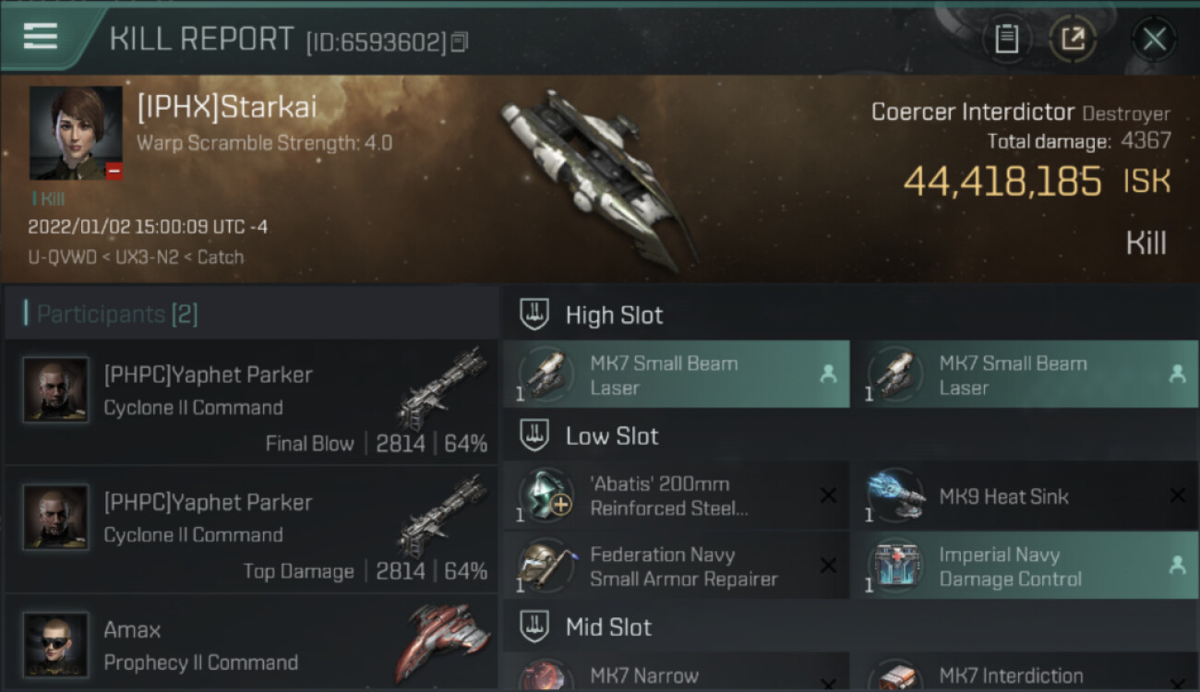
Task: Open the Amax Prophecy II Command participant
Action: (x=251, y=644)
